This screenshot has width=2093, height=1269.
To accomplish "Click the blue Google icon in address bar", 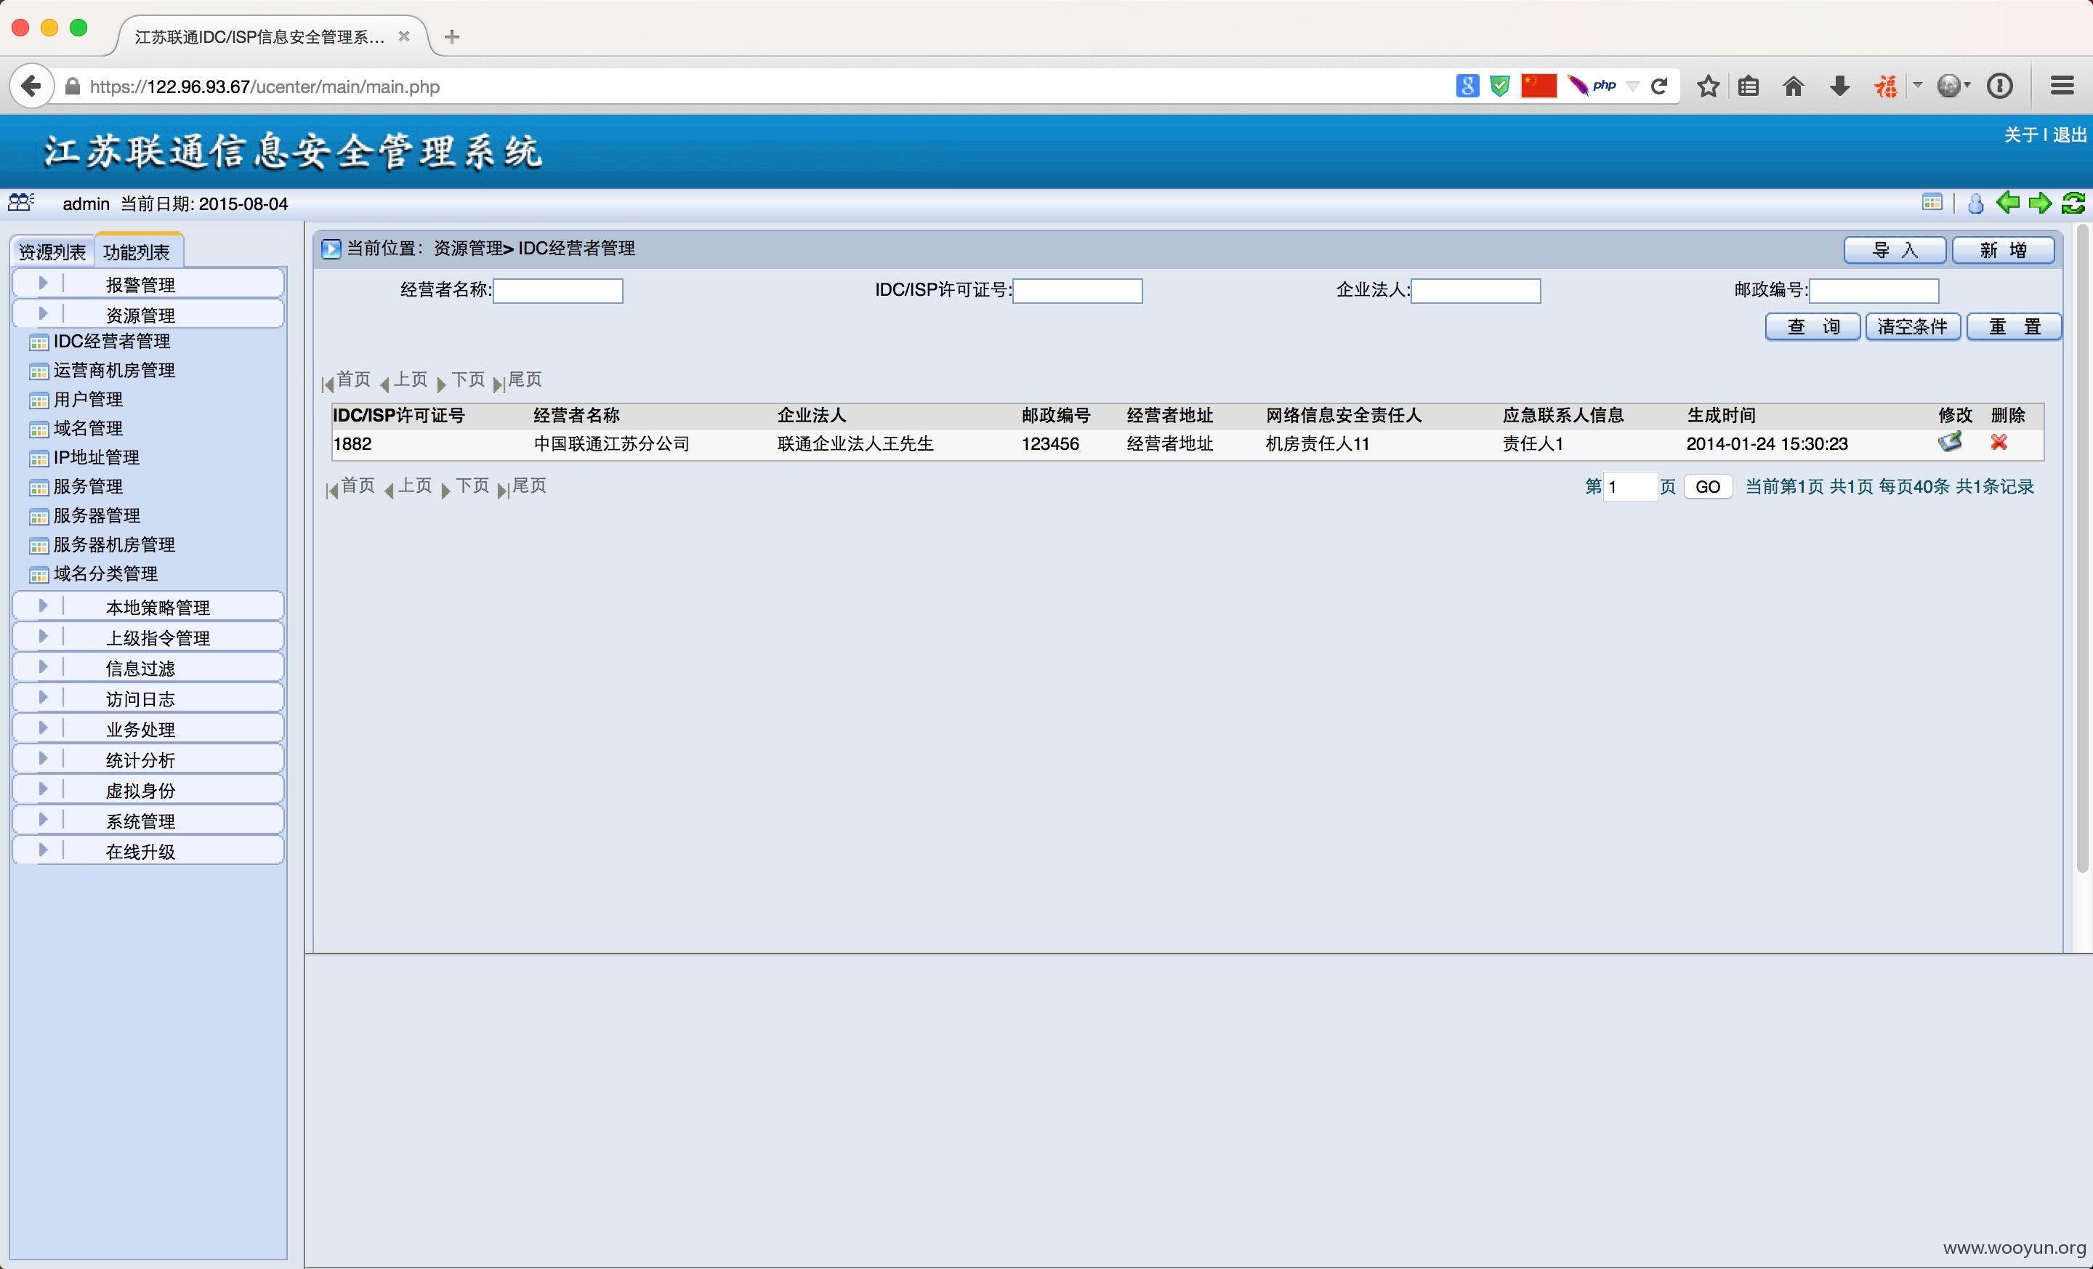I will pos(1467,86).
